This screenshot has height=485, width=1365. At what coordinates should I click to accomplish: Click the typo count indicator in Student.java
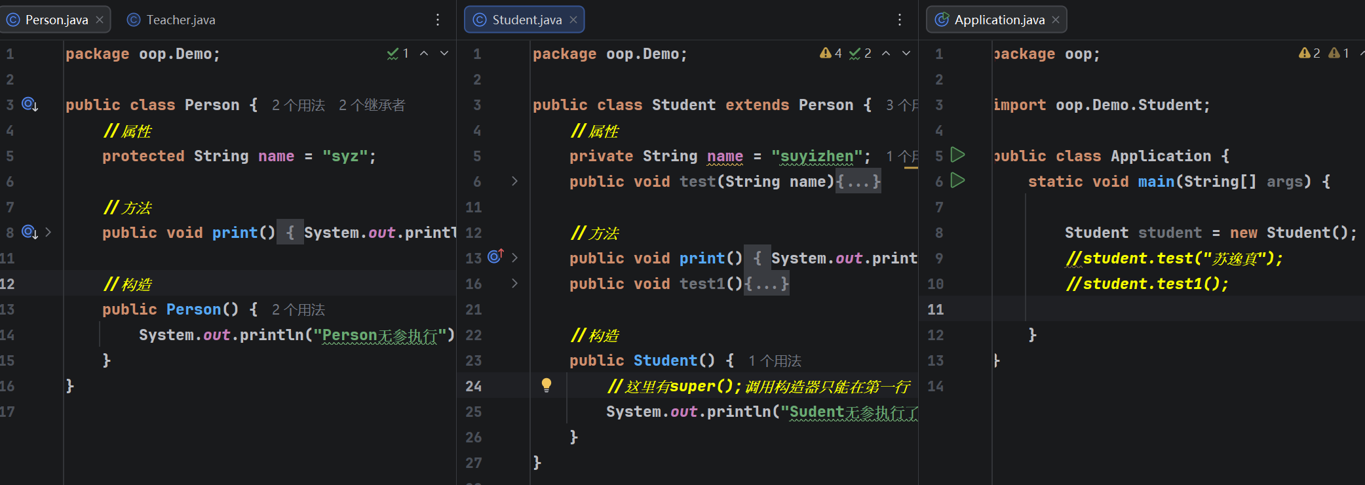tap(860, 53)
